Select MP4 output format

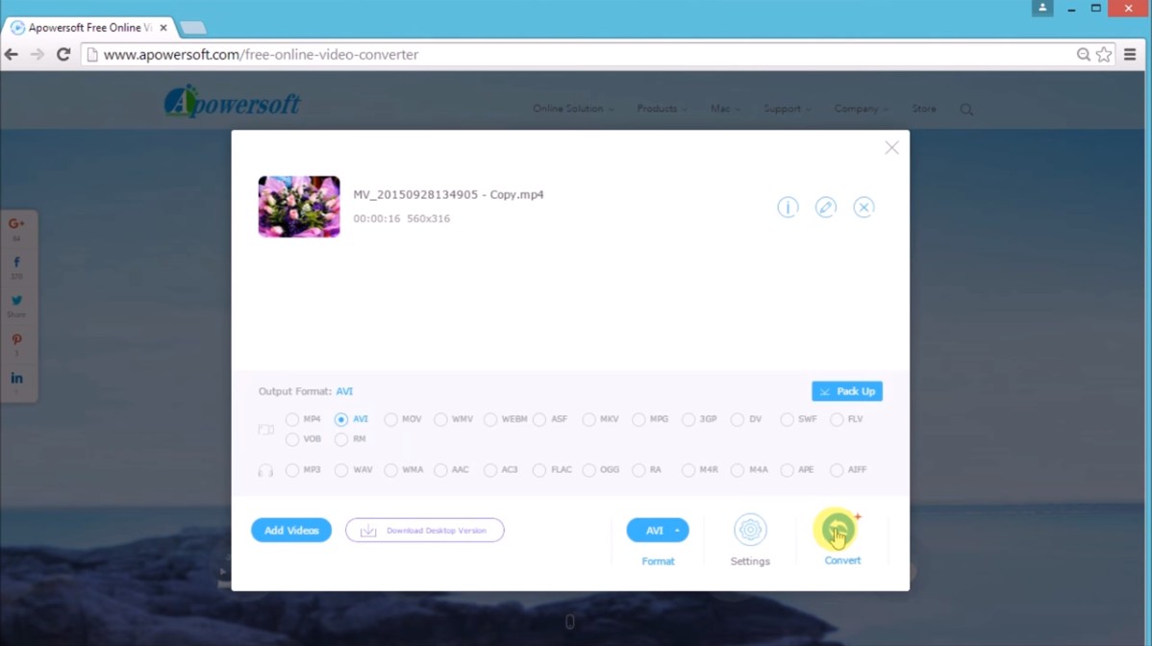[x=292, y=419]
